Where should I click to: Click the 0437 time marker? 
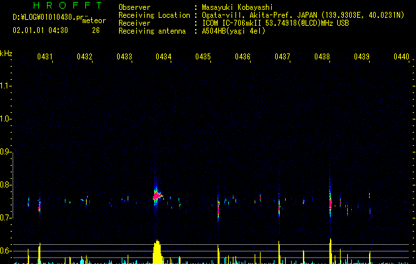(282, 57)
